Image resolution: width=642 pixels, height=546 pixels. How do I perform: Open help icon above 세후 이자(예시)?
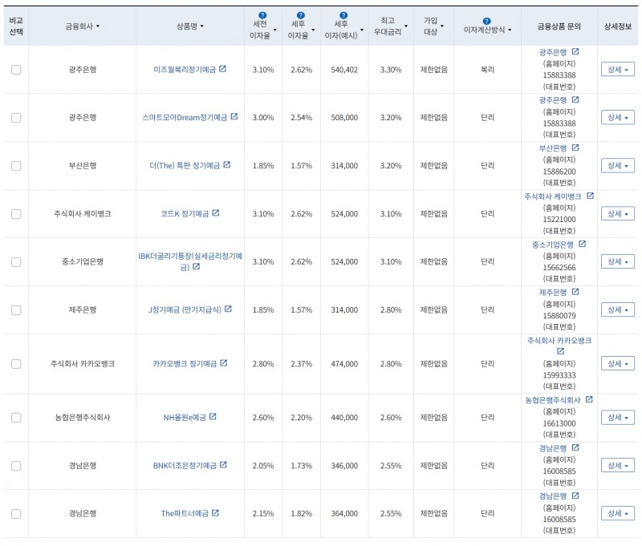(343, 15)
